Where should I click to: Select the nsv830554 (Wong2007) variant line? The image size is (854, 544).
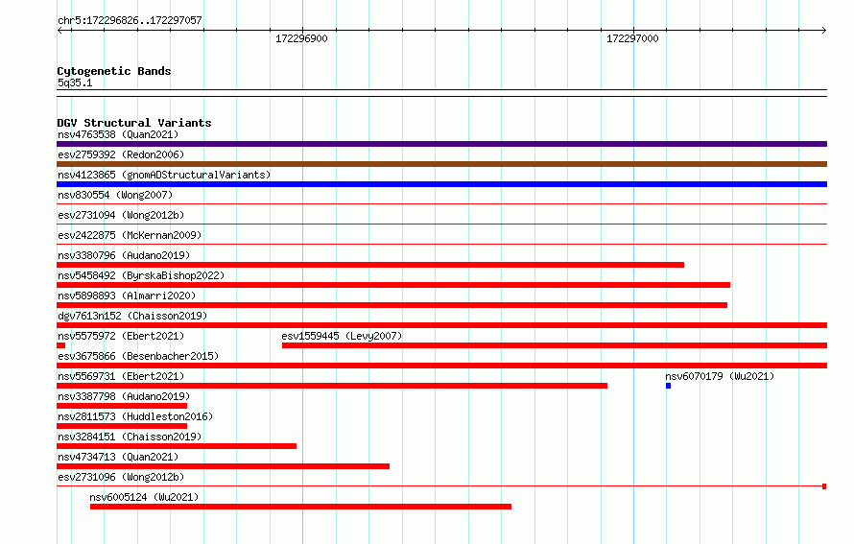[x=441, y=204]
